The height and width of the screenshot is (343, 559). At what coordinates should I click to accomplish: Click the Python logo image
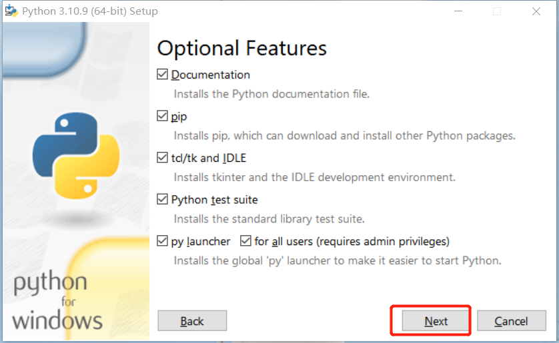tap(76, 155)
